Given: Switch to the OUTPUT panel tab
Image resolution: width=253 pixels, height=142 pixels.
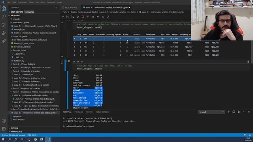Looking at the screenshot, I should (x=89, y=112).
